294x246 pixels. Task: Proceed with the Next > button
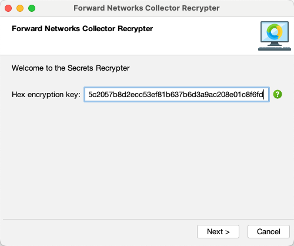tap(218, 231)
